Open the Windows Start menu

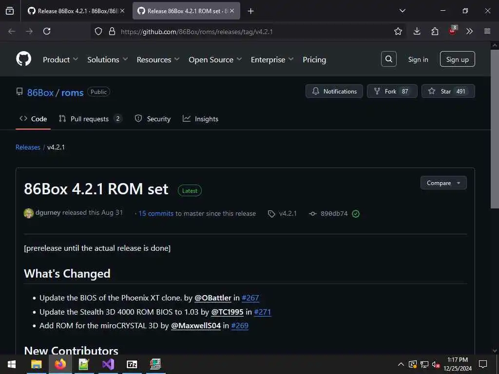coord(12,364)
